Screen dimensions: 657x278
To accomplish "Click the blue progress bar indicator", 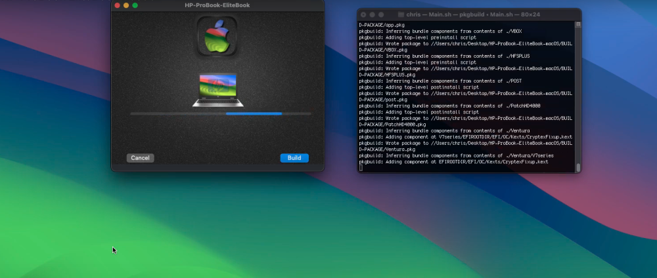I will click(254, 113).
